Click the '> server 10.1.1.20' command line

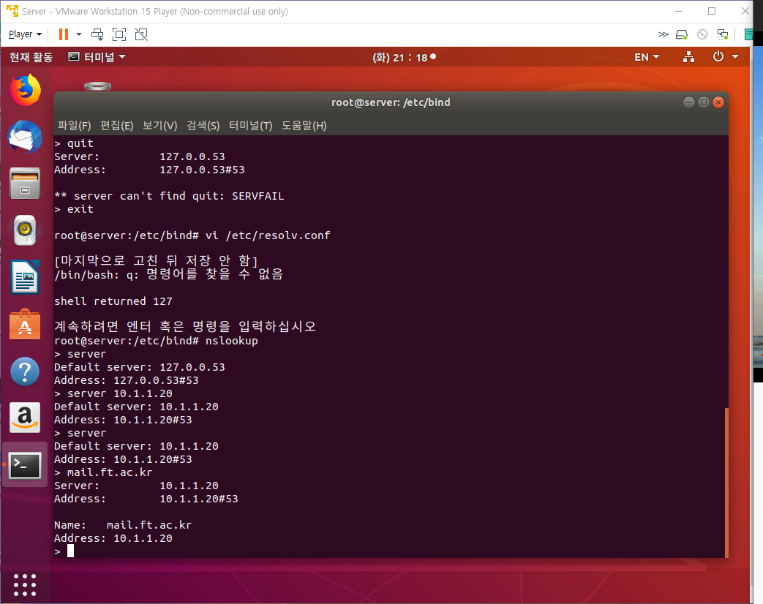click(x=113, y=393)
